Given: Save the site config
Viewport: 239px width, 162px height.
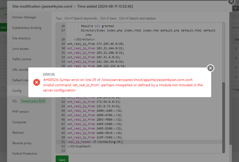Looking at the screenshot, I should [x=62, y=159].
